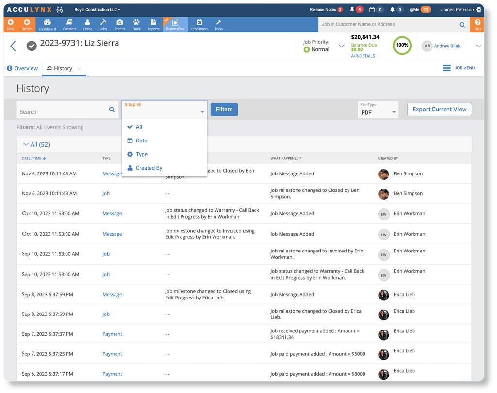Open the File Type PDF dropdown
The height and width of the screenshot is (393, 497).
pos(378,112)
